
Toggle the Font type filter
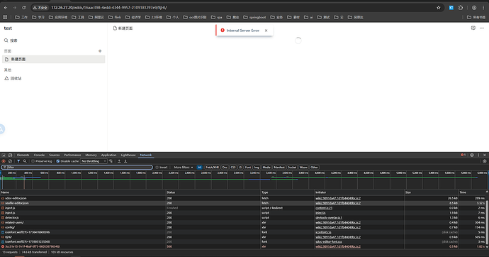tap(247, 168)
